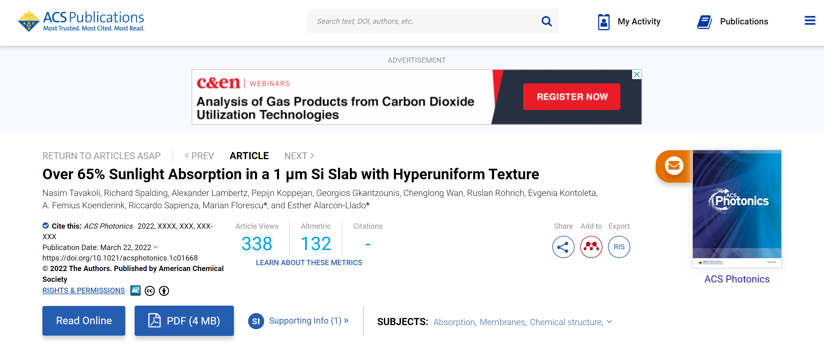Image resolution: width=824 pixels, height=356 pixels.
Task: Click the Creative Commons license icon
Action: click(149, 291)
